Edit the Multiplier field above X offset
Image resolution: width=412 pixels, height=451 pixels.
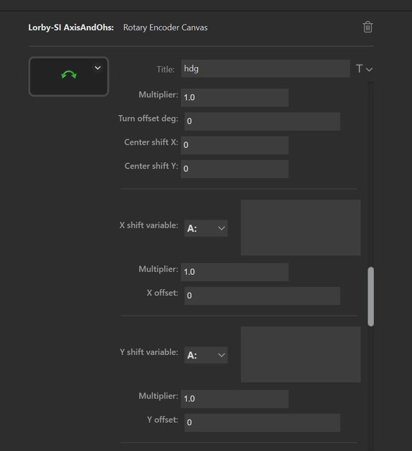235,272
